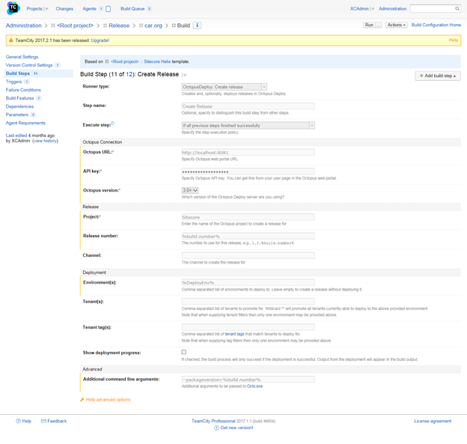The height and width of the screenshot is (444, 467).
Task: Click the API key input field
Action: pyautogui.click(x=248, y=171)
